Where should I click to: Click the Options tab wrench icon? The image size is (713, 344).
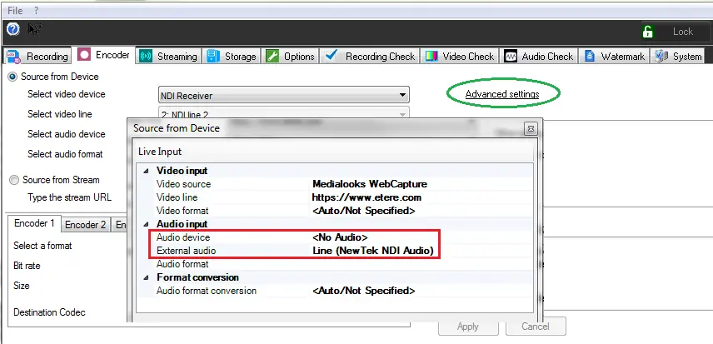(x=272, y=57)
